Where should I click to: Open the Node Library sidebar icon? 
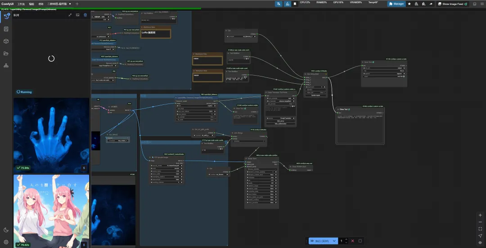tap(6, 29)
